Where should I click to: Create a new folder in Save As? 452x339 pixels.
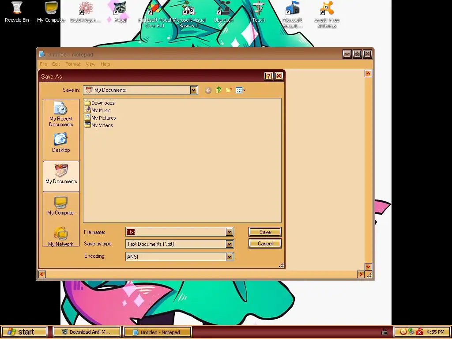tap(229, 90)
